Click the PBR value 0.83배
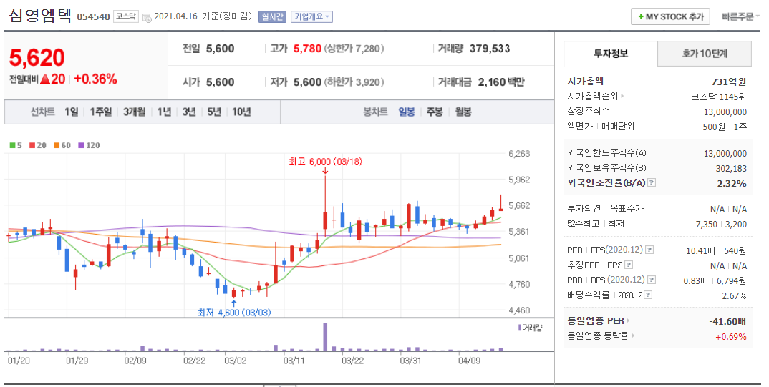The height and width of the screenshot is (387, 769). click(695, 280)
